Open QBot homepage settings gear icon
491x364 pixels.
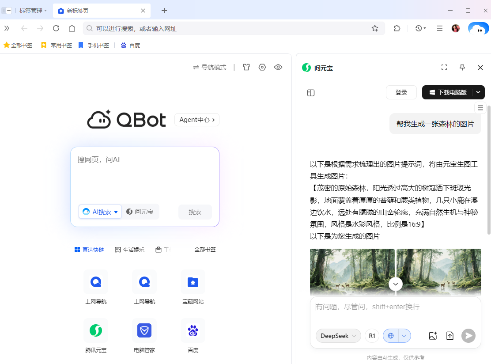[262, 67]
